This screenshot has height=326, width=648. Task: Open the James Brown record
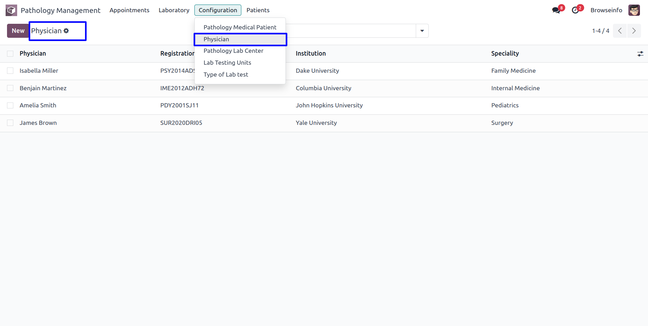[38, 123]
